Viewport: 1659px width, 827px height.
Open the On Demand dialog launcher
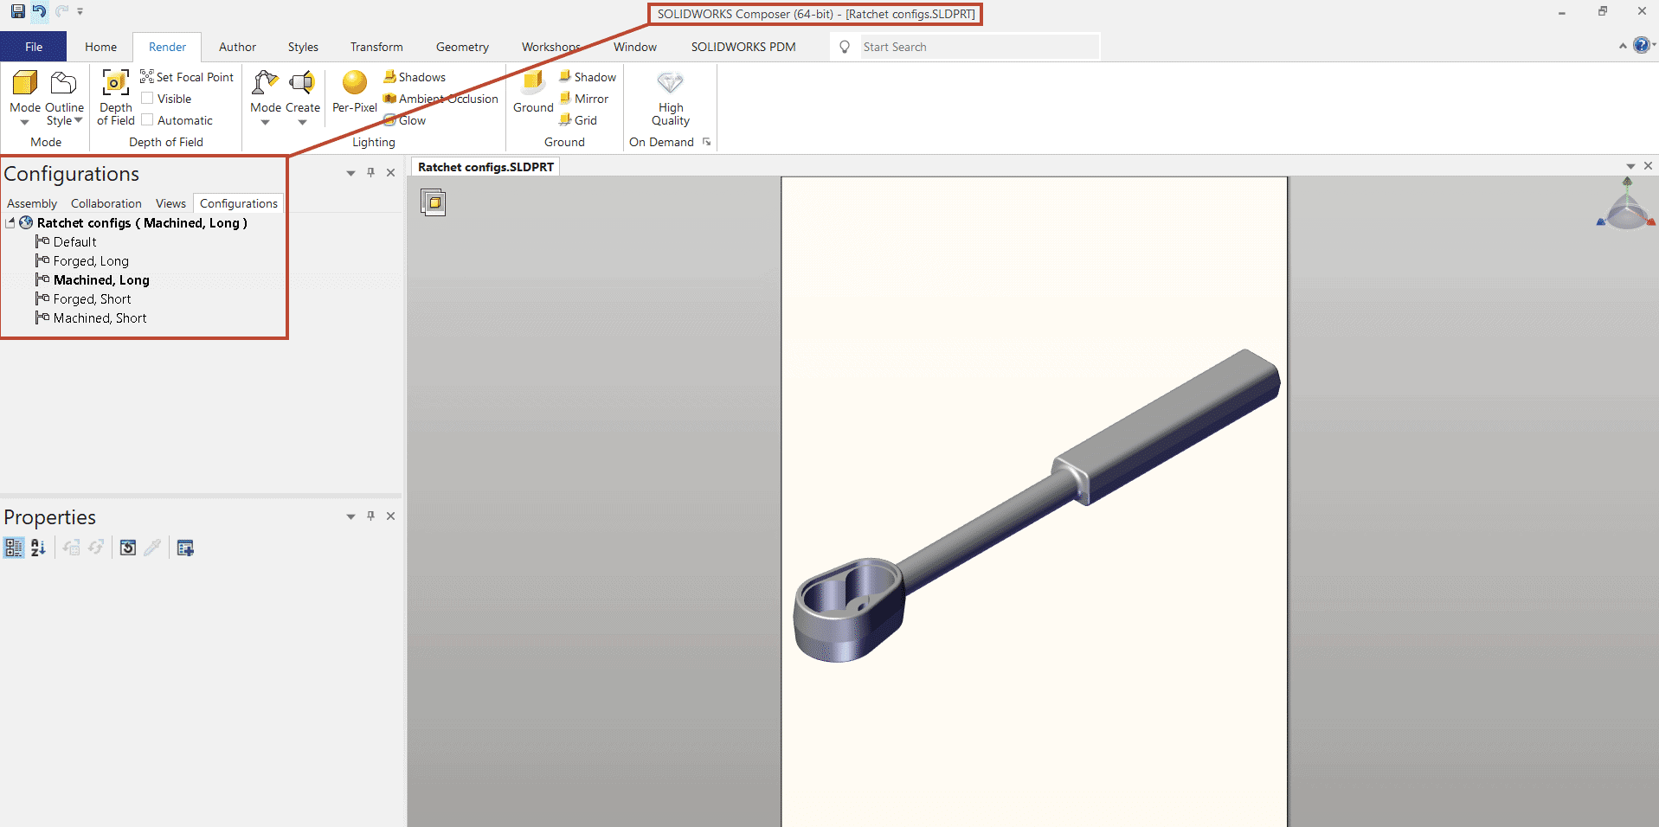coord(706,142)
